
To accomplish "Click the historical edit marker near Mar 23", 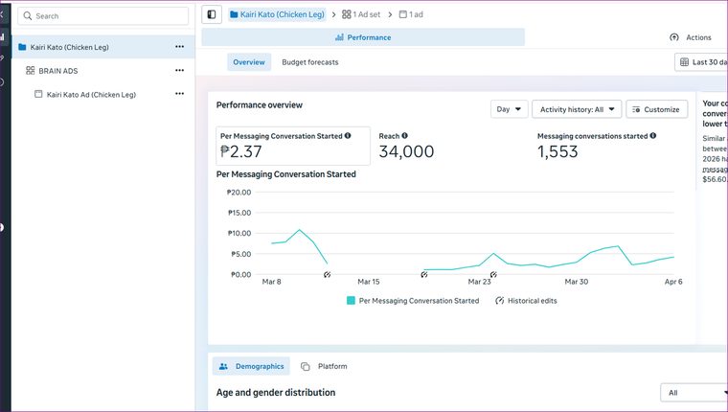I will click(x=493, y=275).
